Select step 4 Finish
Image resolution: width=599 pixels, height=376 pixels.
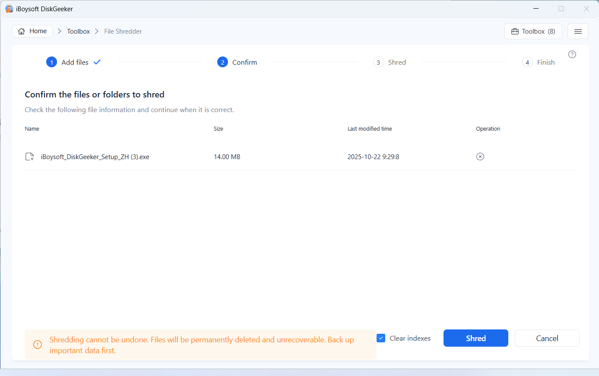point(539,62)
